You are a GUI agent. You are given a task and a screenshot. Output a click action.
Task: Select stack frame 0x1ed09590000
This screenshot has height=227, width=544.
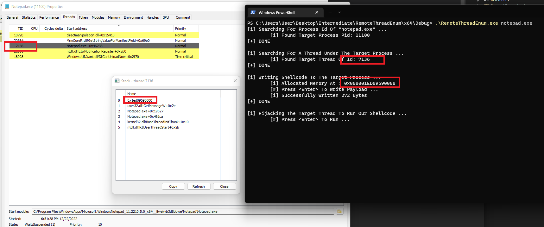pos(140,100)
